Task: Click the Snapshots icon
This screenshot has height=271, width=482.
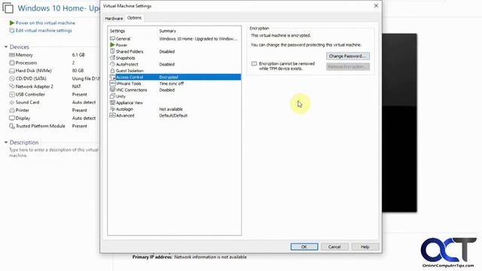Action: tap(112, 58)
